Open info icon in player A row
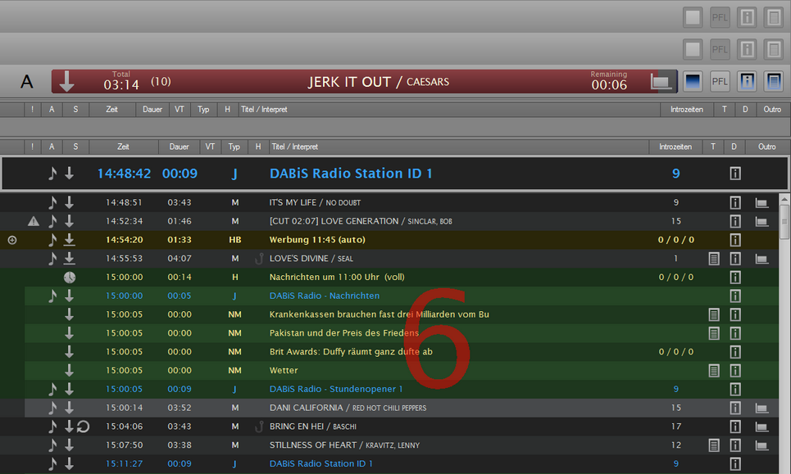791x474 pixels. pyautogui.click(x=747, y=82)
